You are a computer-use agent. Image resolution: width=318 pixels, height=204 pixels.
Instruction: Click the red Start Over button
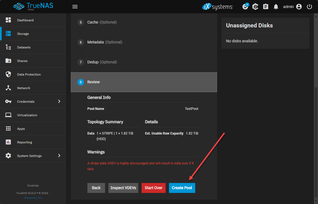coord(153,188)
